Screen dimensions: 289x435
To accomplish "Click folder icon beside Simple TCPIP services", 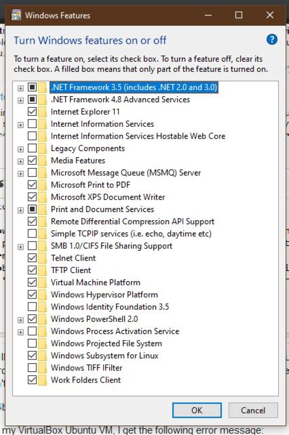I will click(43, 234).
